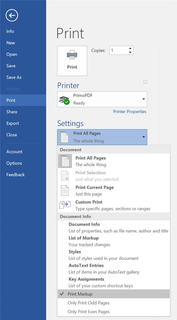Click Save As in the sidebar
The image size is (177, 320).
pyautogui.click(x=23, y=77)
